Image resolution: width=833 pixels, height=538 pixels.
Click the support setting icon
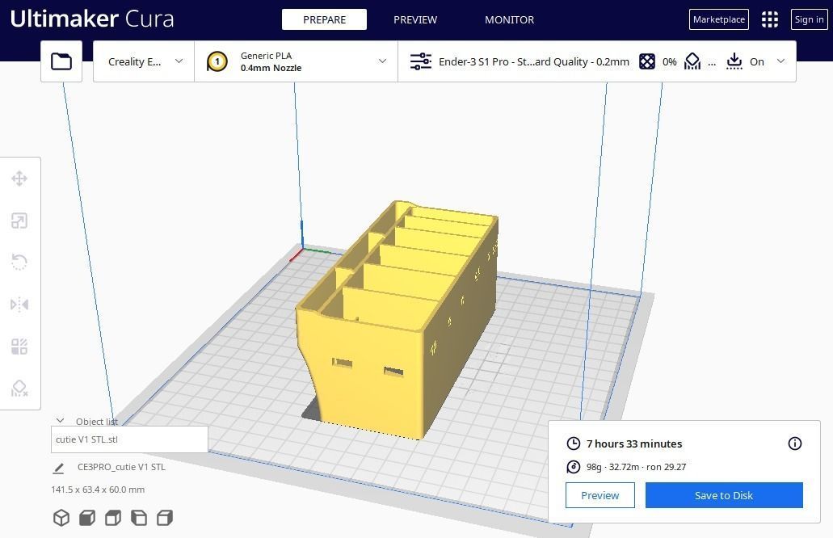[x=692, y=61]
